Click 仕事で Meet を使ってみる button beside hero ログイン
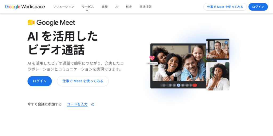 pos(83,81)
